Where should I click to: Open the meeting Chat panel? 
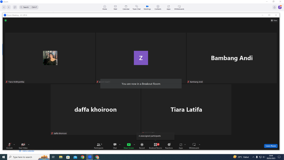click(115, 146)
